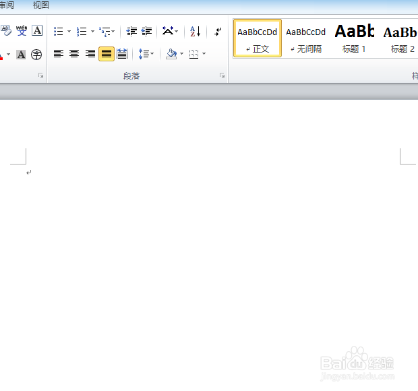Align text left

pyautogui.click(x=59, y=54)
